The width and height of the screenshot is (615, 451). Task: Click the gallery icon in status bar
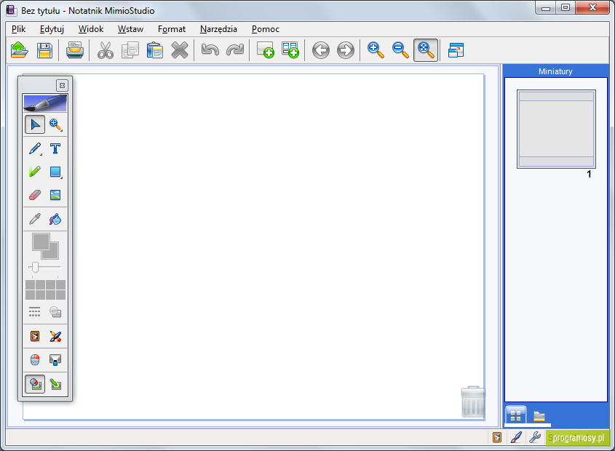(497, 437)
